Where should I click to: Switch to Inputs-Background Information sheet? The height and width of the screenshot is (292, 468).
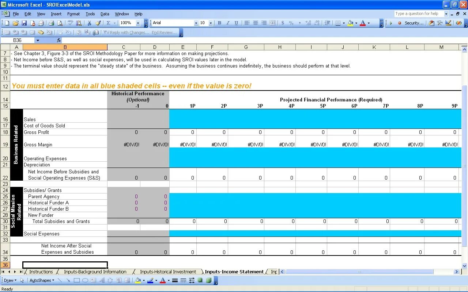click(x=95, y=272)
